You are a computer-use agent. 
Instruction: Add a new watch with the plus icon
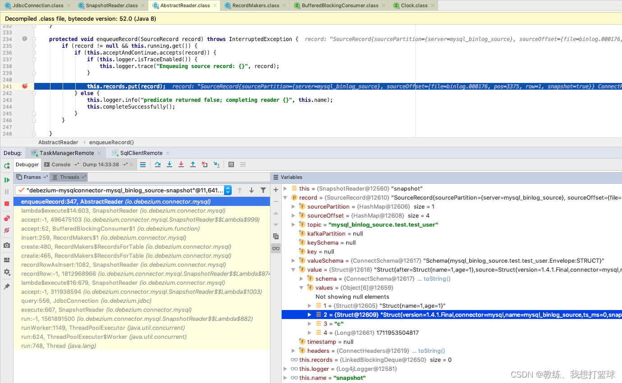[x=276, y=190]
